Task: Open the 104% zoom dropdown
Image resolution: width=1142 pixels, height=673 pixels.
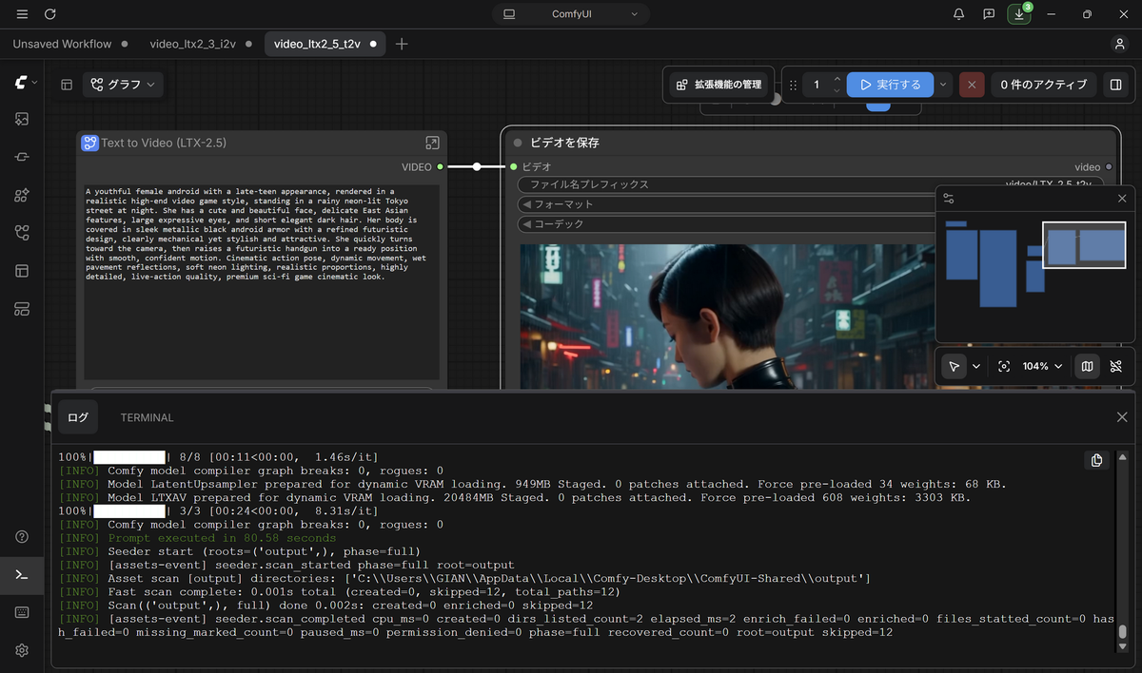Action: pos(1042,366)
